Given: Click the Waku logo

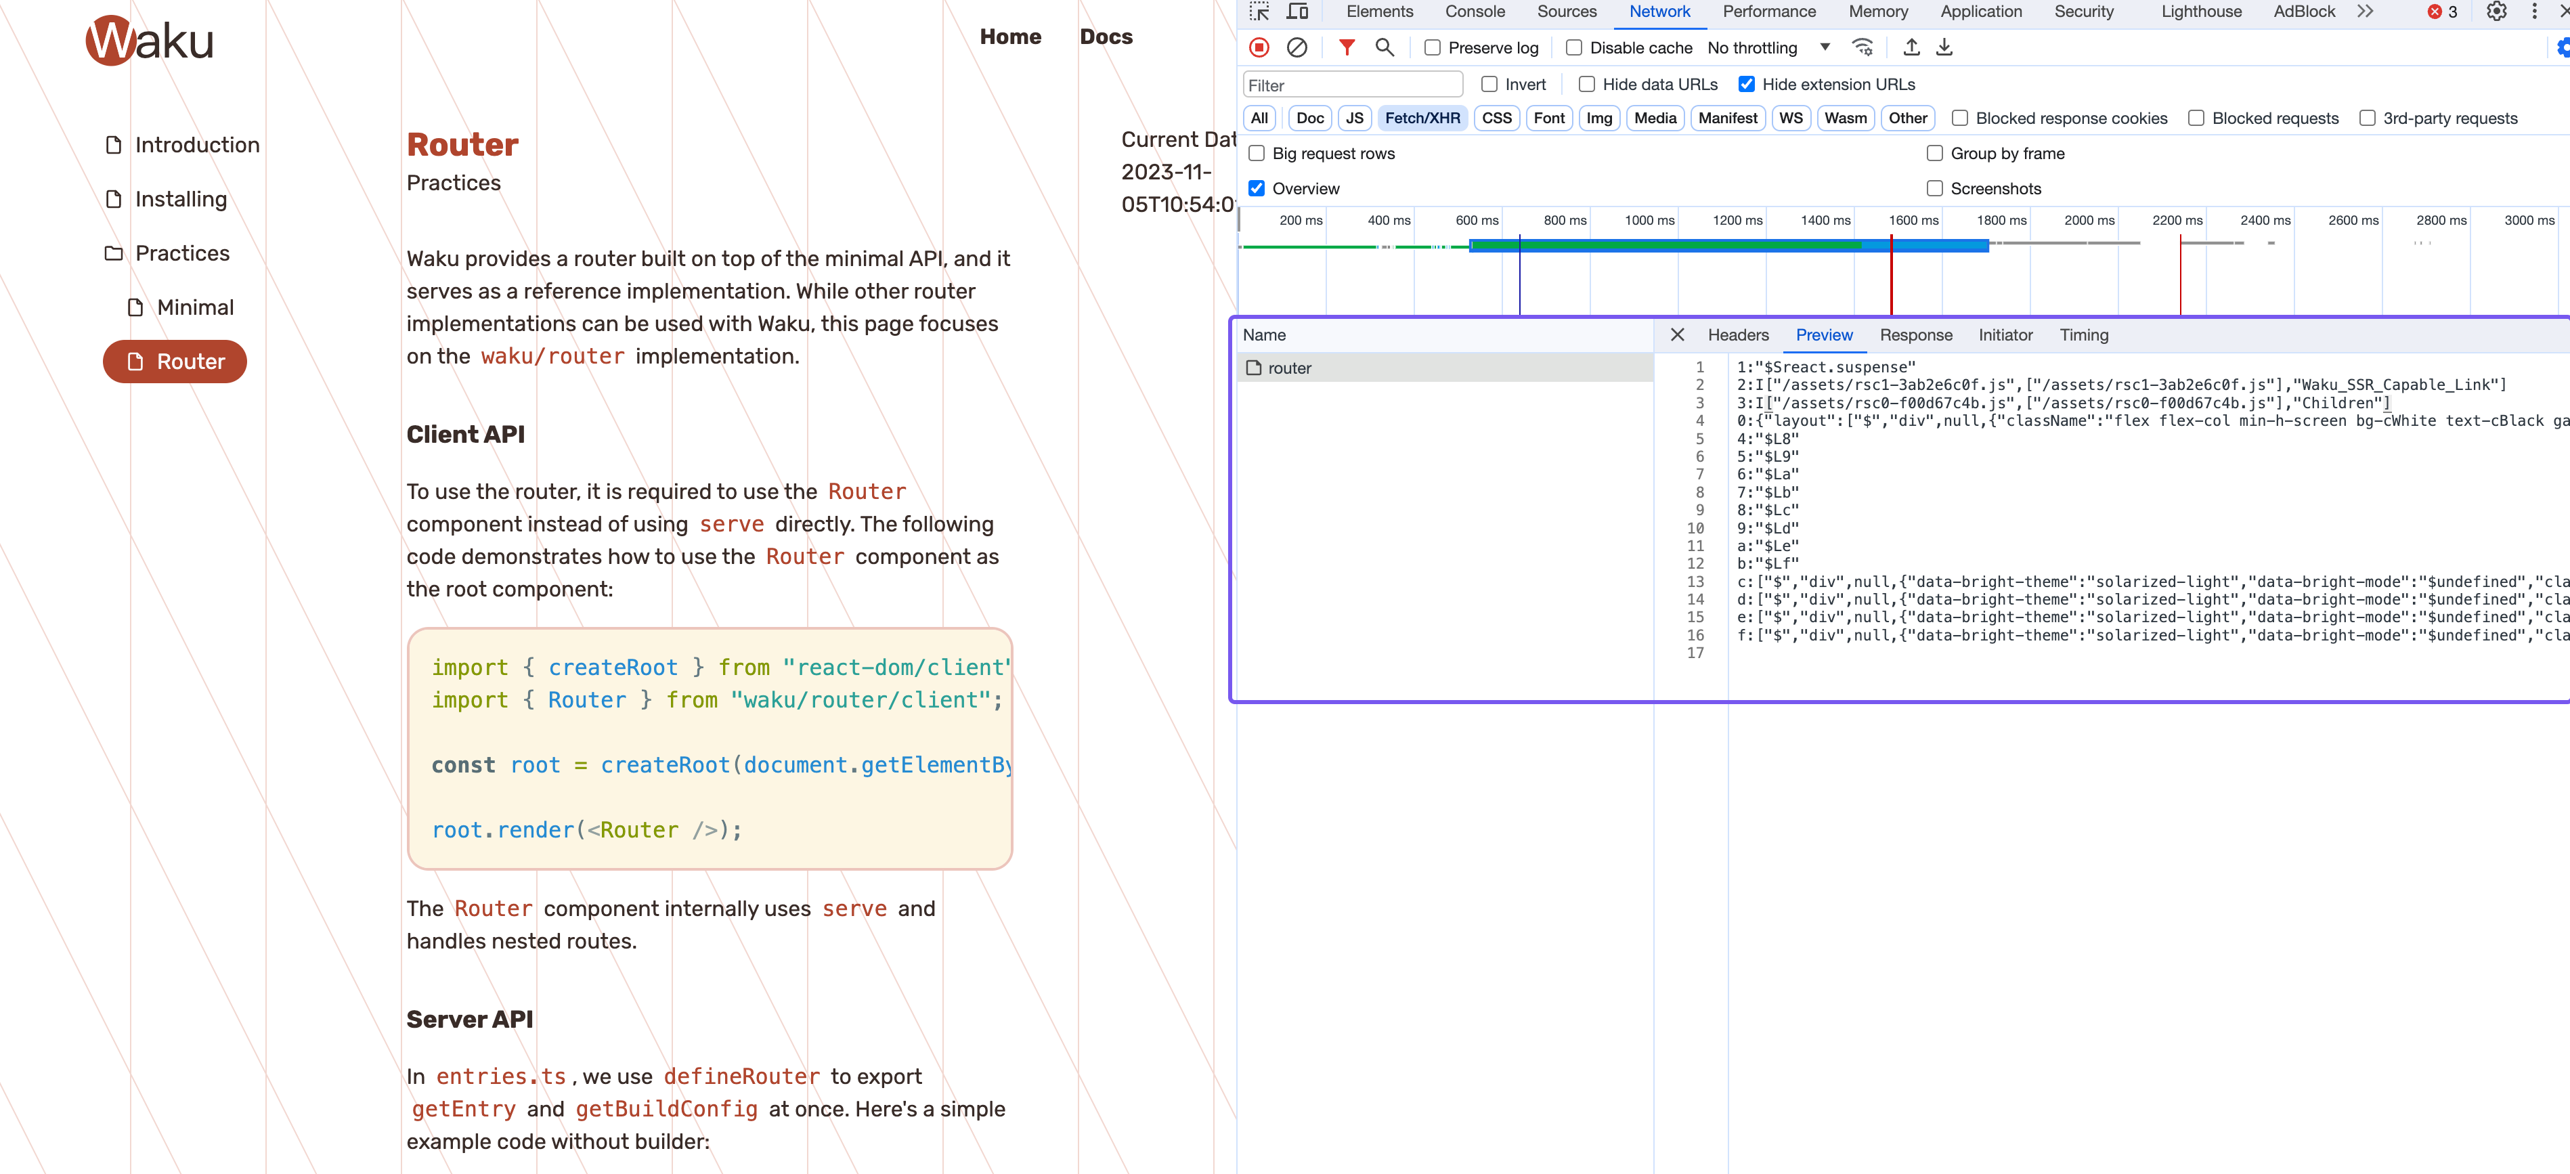Looking at the screenshot, I should coord(150,40).
